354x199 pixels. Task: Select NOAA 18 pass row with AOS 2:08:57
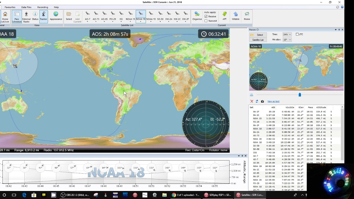[295, 129]
